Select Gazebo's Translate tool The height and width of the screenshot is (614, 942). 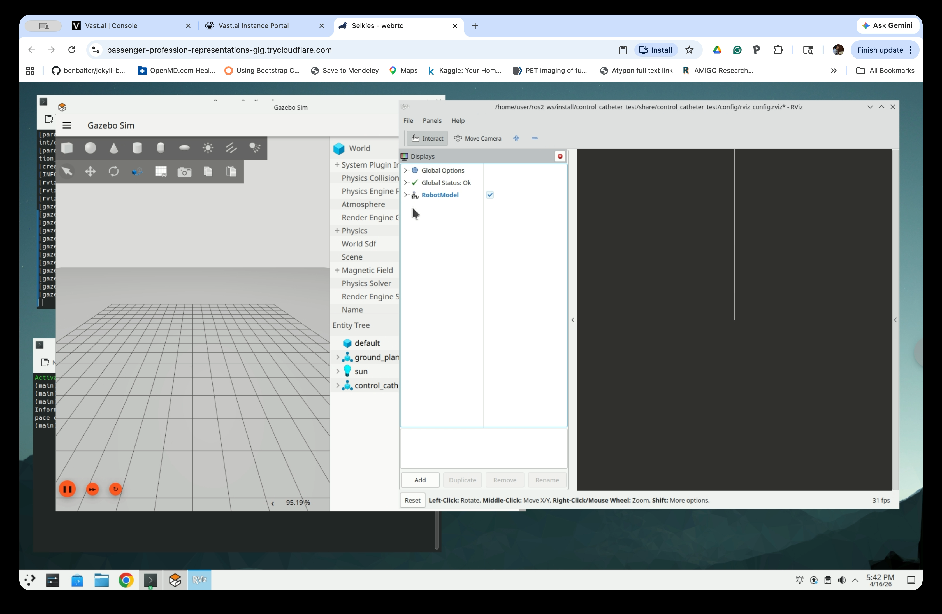[90, 171]
